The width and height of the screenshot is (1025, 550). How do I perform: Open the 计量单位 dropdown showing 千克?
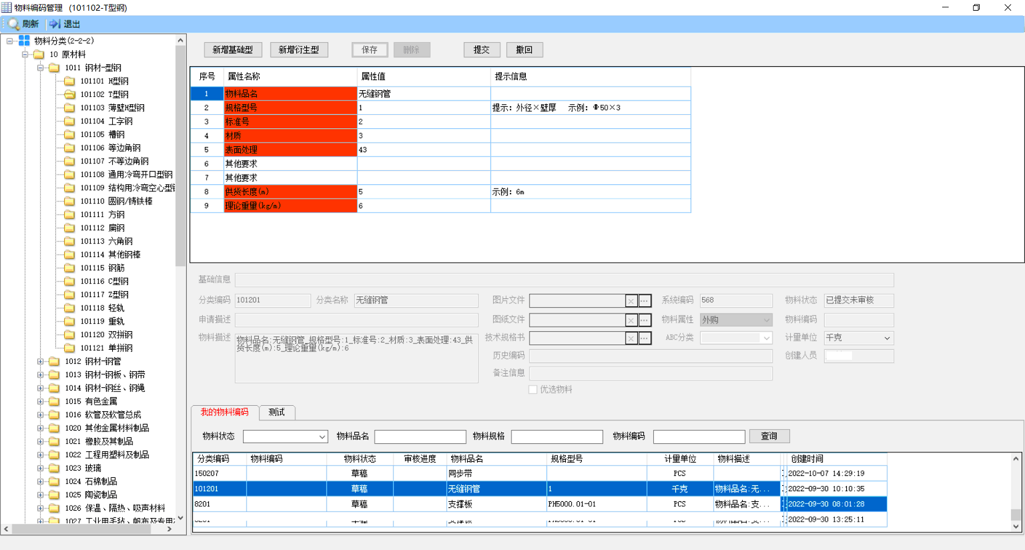(x=887, y=338)
